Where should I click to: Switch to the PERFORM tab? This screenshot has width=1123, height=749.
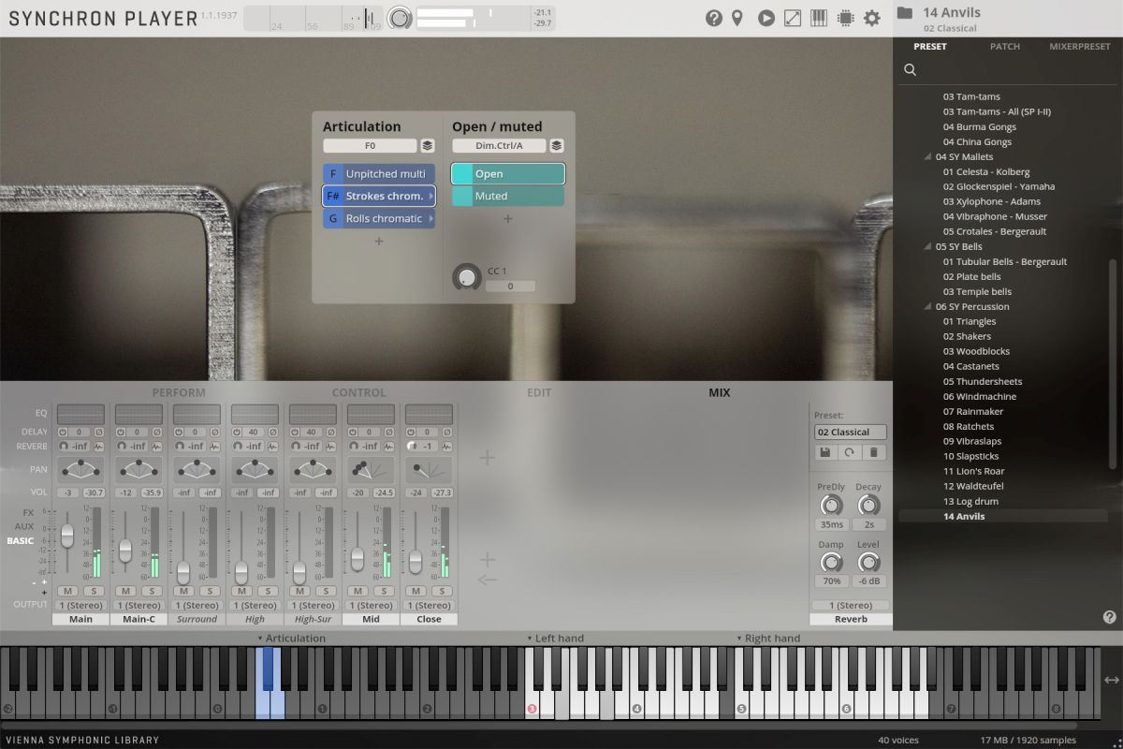pos(179,393)
